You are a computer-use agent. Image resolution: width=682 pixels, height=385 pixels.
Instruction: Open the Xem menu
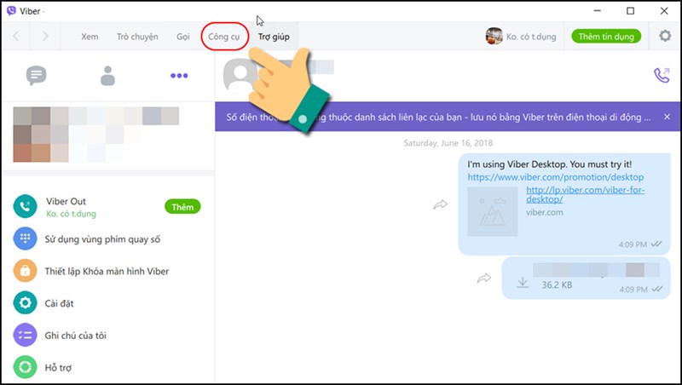(x=90, y=37)
